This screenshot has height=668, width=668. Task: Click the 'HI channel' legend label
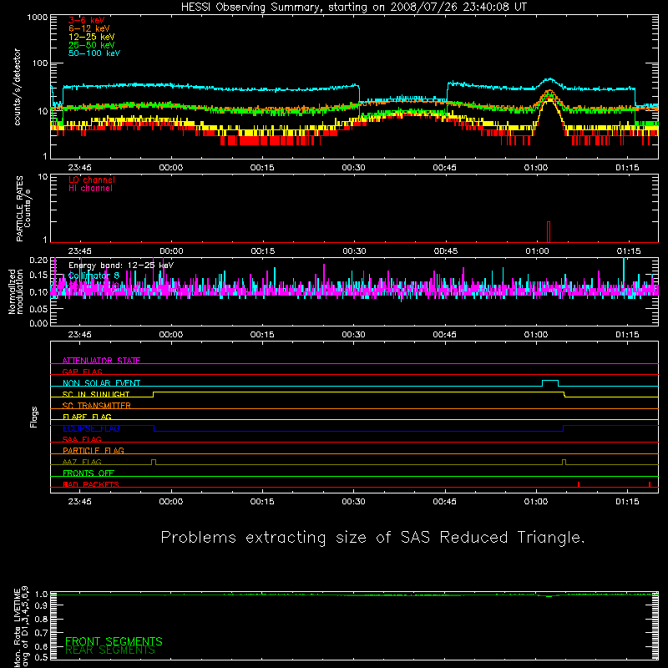(90, 189)
